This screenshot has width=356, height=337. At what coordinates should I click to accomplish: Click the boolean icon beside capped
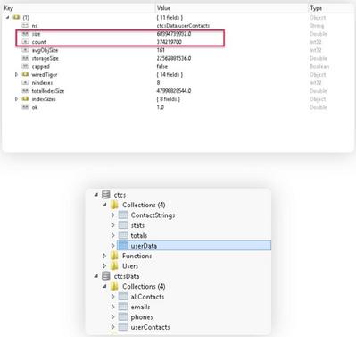click(26, 66)
